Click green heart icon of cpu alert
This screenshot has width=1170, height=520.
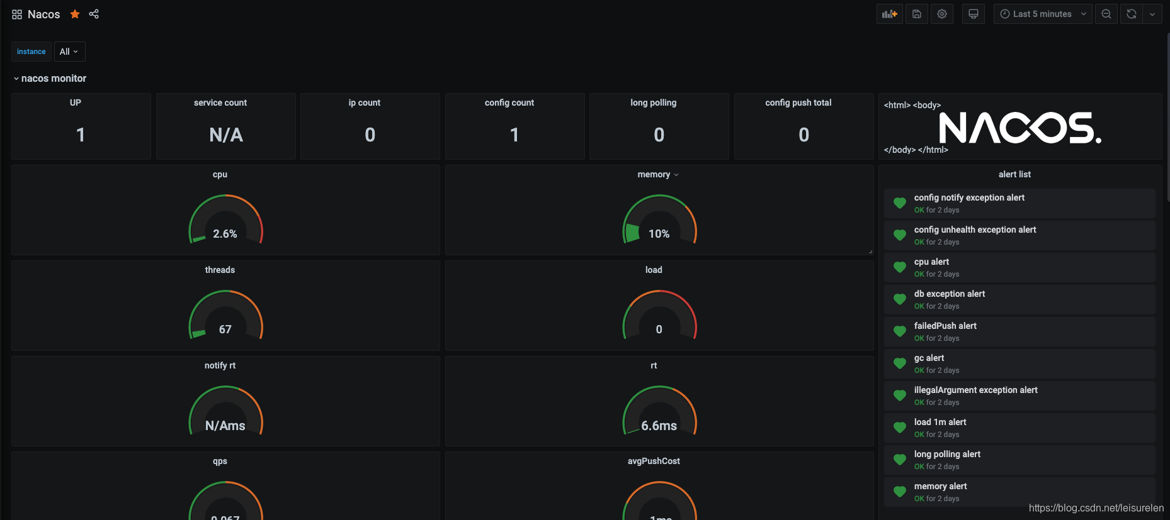coord(900,267)
